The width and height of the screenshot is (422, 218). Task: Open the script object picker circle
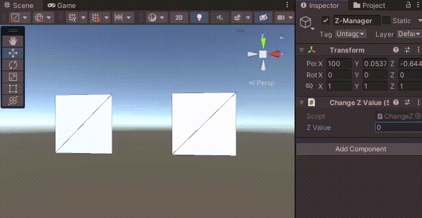[418, 116]
